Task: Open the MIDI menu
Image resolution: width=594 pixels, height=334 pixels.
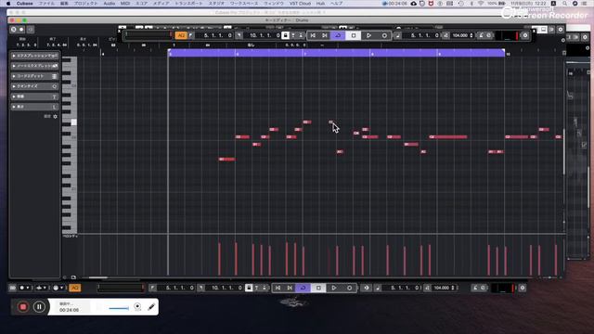Action: point(125,4)
